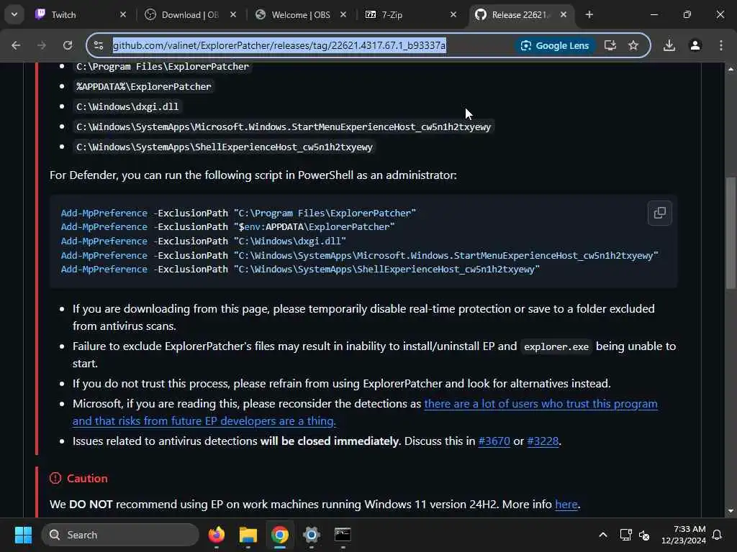
Task: Open the clock and calendar flyout
Action: coord(684,535)
